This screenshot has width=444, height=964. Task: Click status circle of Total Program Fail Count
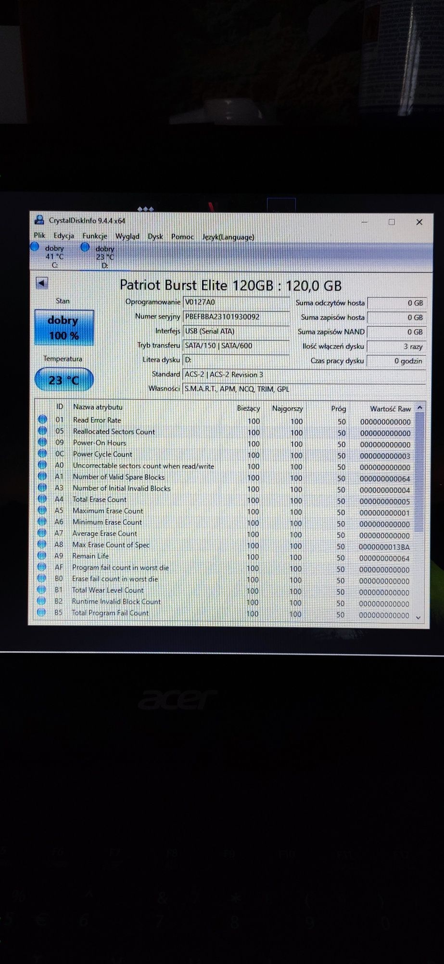[x=41, y=612]
